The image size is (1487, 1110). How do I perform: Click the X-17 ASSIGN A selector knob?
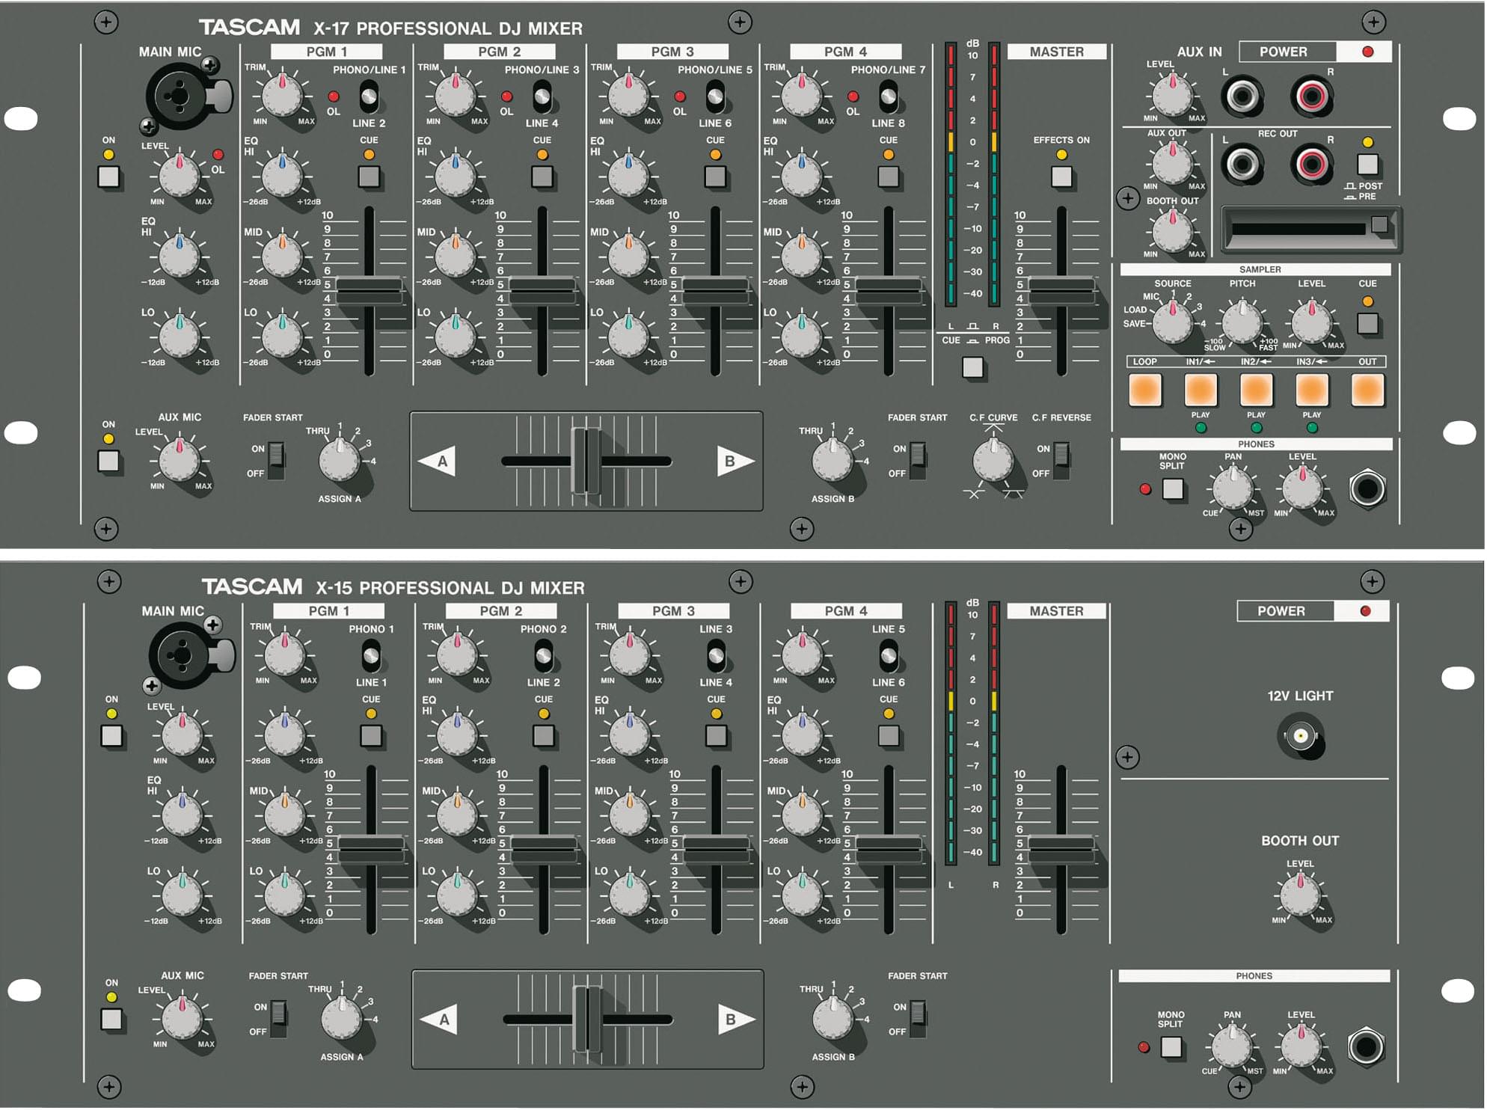point(340,460)
